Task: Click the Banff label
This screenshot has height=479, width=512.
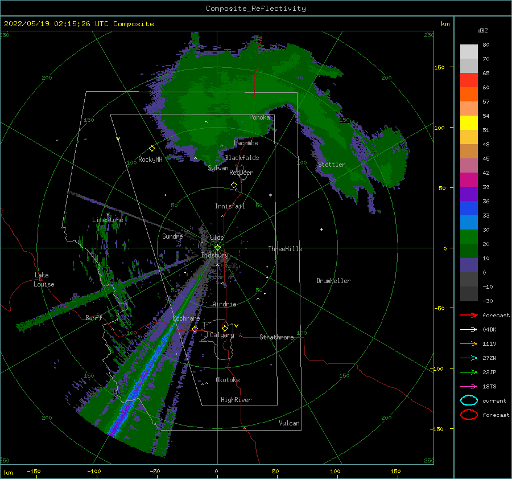Action: [x=94, y=317]
